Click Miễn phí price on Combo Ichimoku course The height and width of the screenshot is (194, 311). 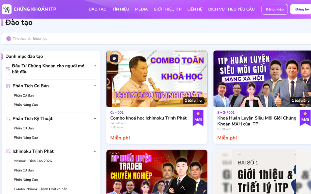(120, 138)
